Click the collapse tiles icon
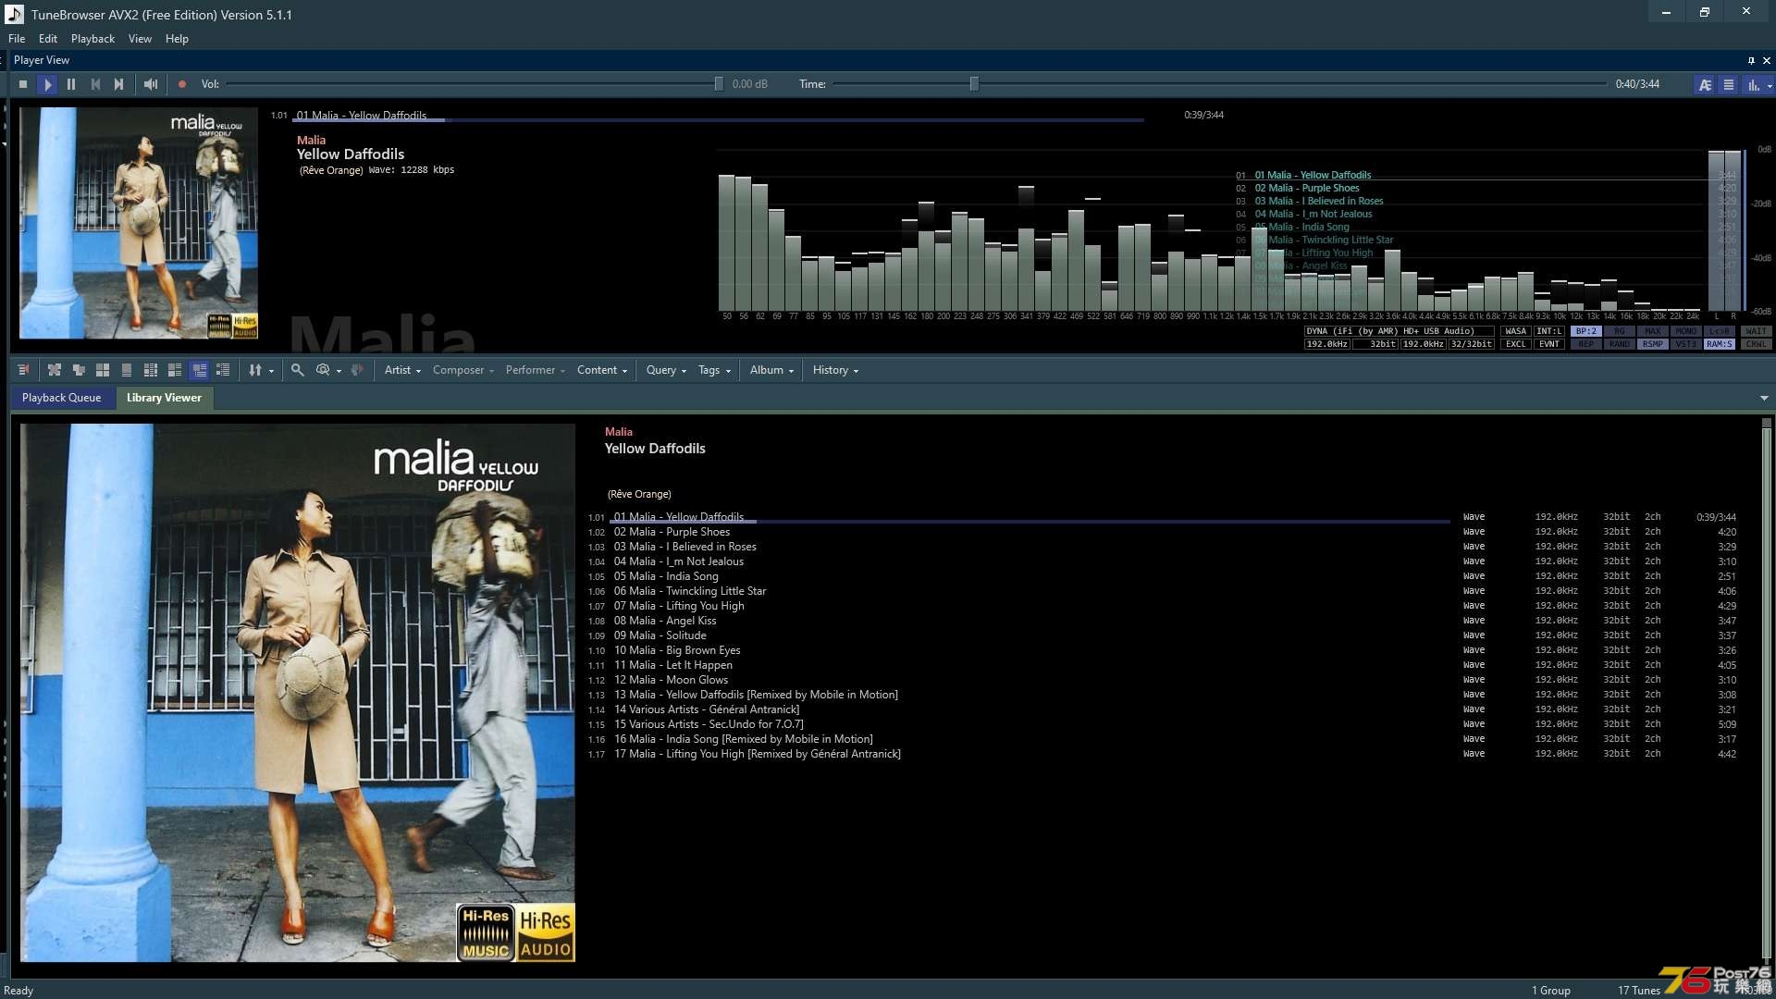 (x=79, y=370)
